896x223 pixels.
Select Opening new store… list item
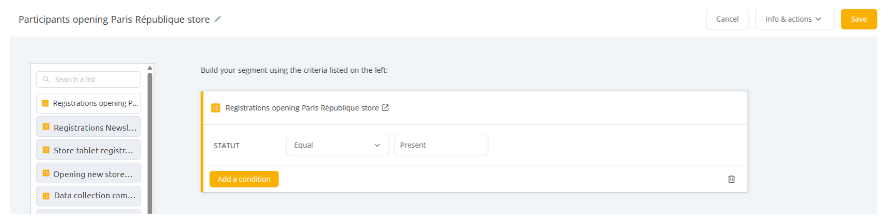pos(88,173)
